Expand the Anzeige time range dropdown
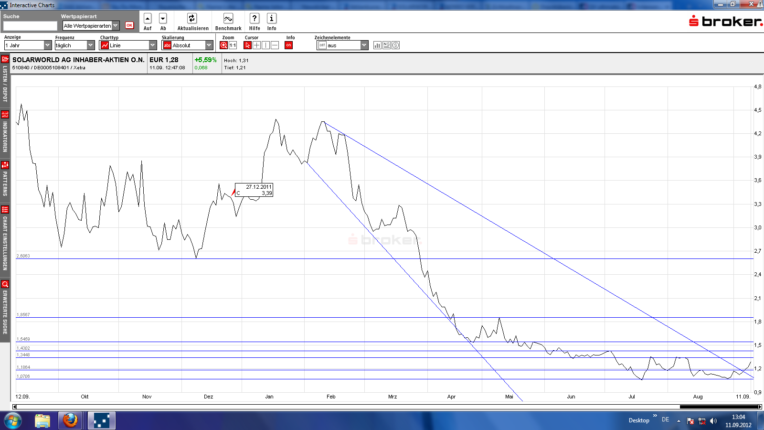764x430 pixels. tap(47, 45)
